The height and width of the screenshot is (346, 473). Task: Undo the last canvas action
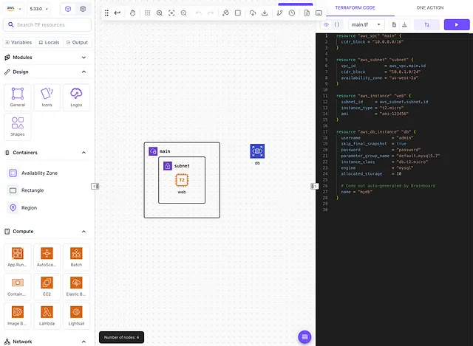click(x=199, y=13)
